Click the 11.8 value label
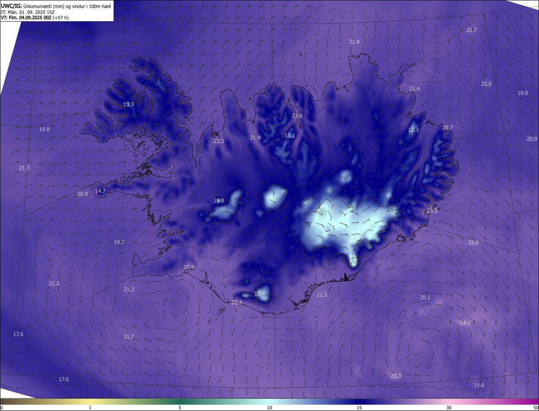539x411 pixels. tap(219, 200)
